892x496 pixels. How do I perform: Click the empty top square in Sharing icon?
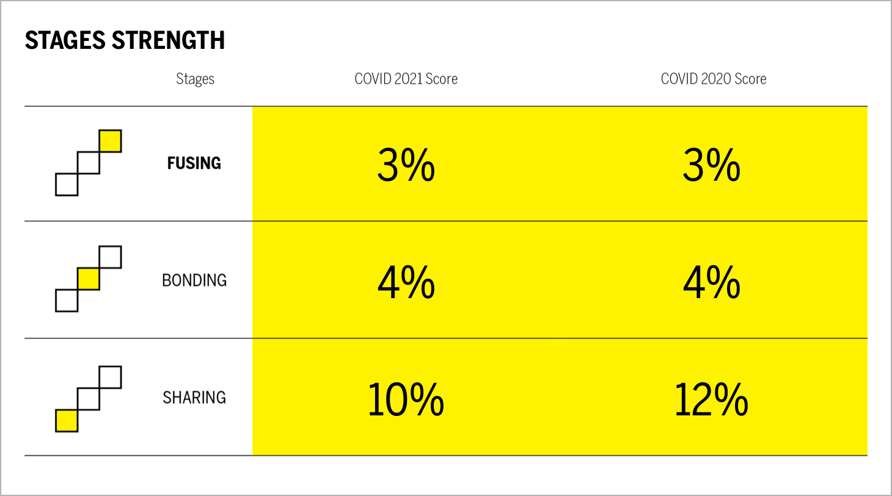click(110, 377)
